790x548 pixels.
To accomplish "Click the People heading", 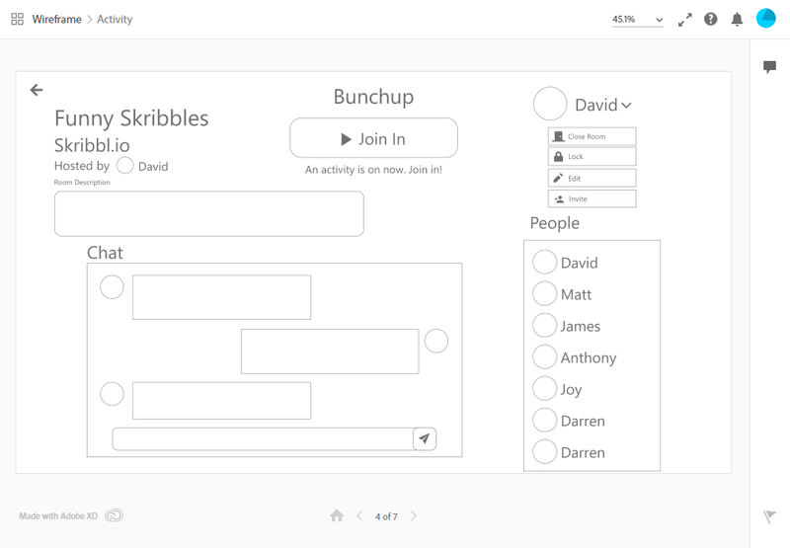I will pyautogui.click(x=554, y=223).
